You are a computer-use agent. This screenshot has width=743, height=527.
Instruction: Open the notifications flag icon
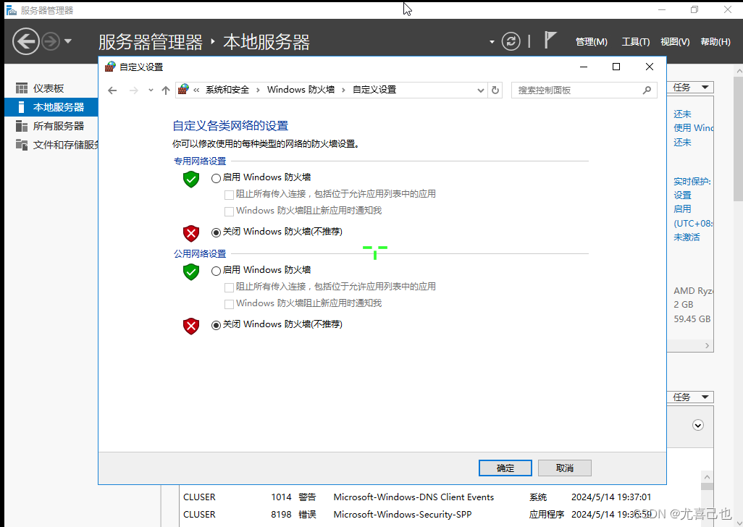point(550,41)
